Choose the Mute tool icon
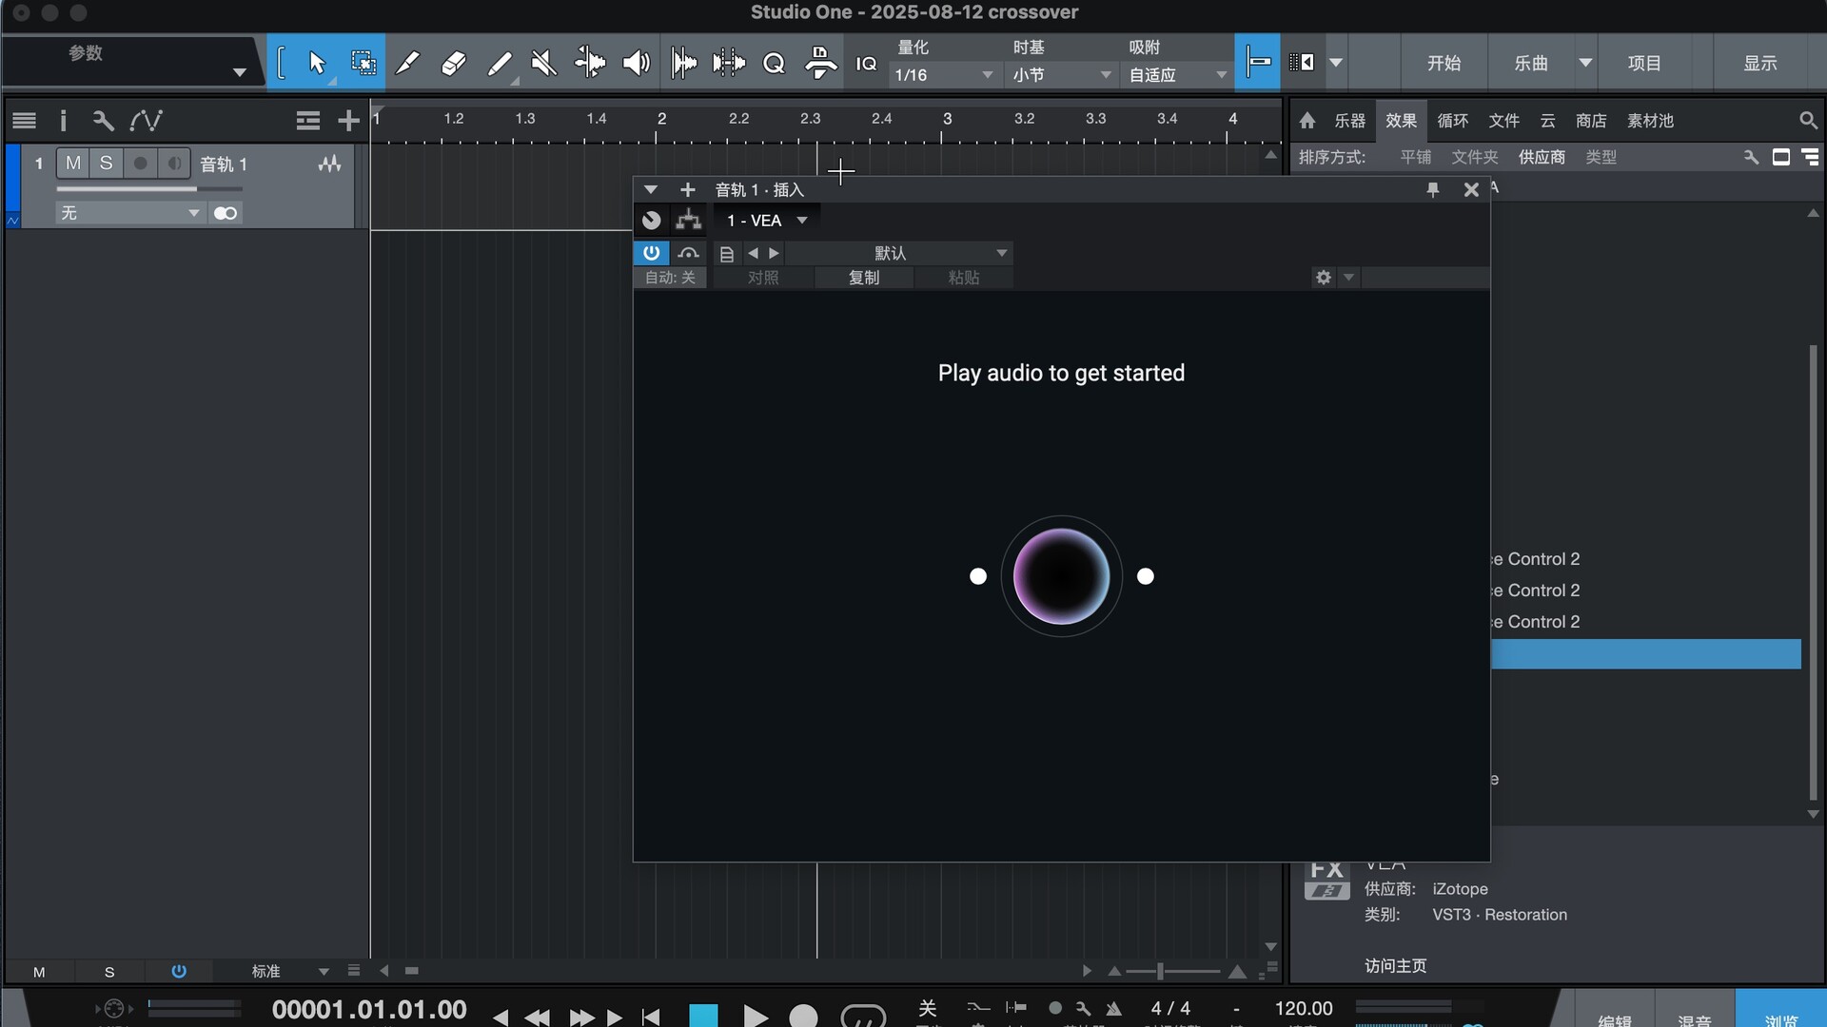The image size is (1827, 1027). click(543, 63)
